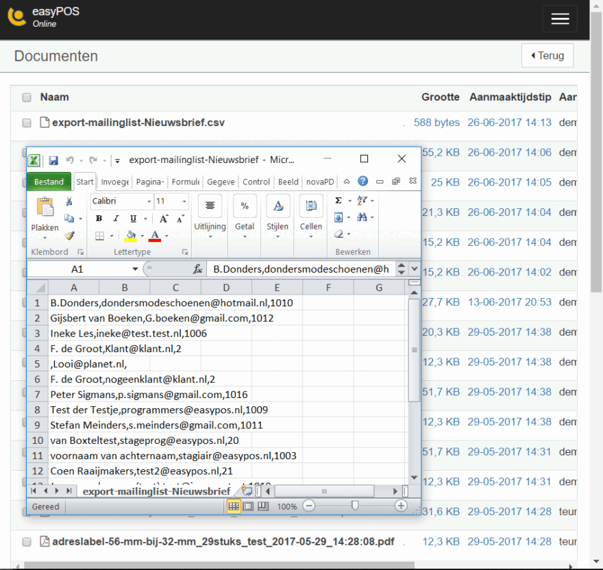
Task: Switch to Normal view in status bar
Action: coord(234,506)
